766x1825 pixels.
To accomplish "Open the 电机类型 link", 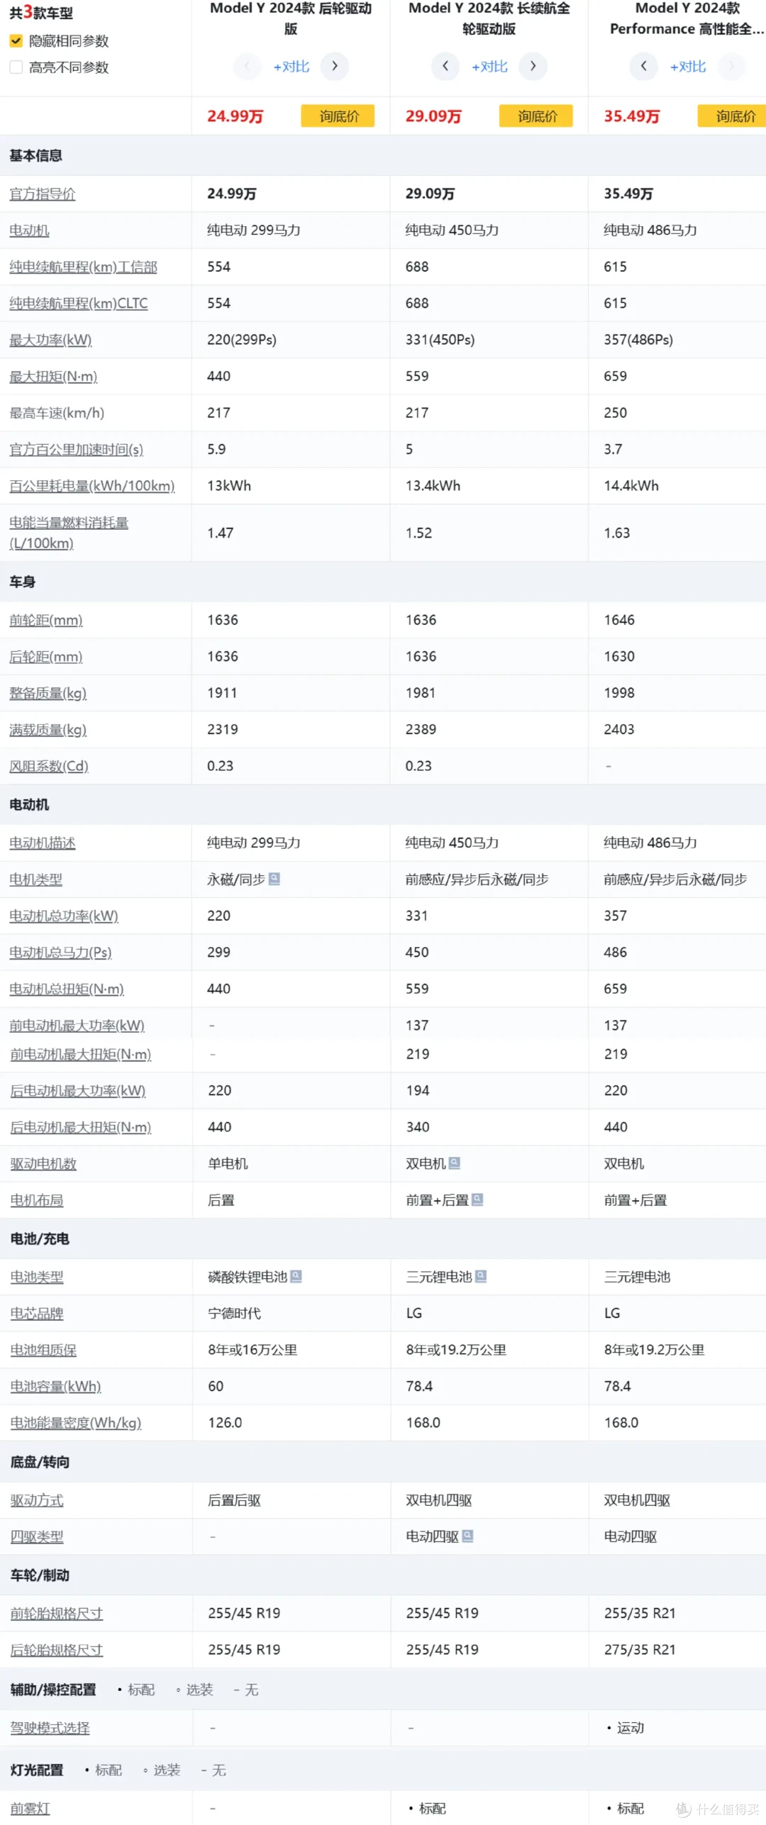I will tap(35, 880).
